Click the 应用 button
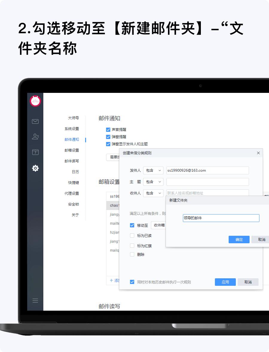 coord(225,282)
